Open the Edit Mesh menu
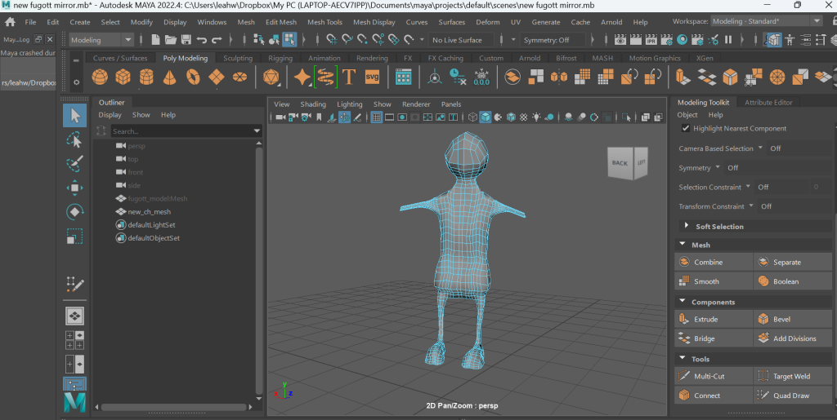 (281, 22)
